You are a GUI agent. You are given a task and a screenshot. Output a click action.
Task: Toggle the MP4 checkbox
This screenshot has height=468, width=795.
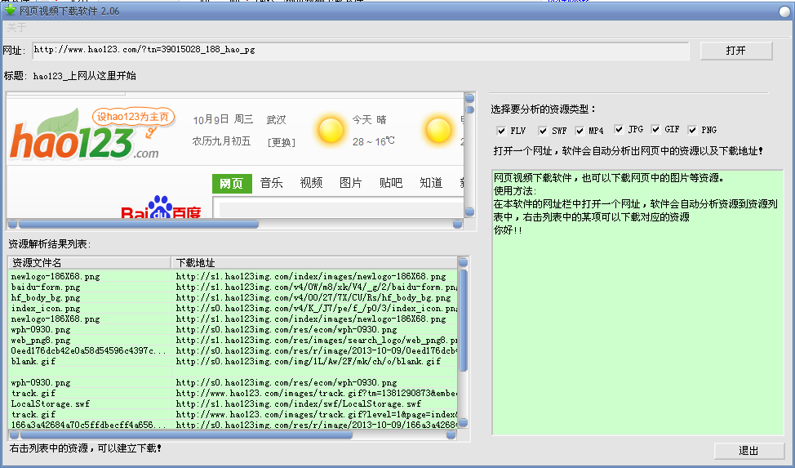coord(580,131)
